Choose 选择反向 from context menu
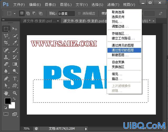This screenshot has height=132, width=168. tap(124, 17)
